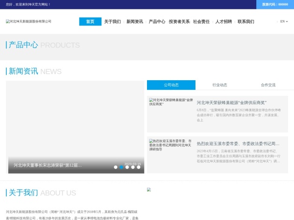Select the 公司动态 news tab
The height and width of the screenshot is (220, 294).
[x=171, y=85]
